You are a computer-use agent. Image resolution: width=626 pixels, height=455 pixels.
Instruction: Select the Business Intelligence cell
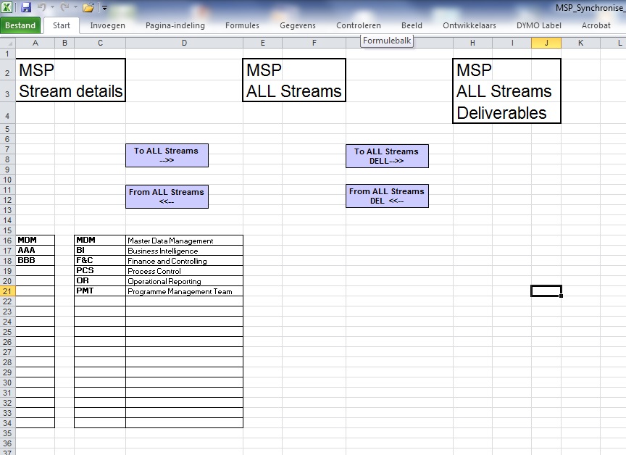pos(184,251)
